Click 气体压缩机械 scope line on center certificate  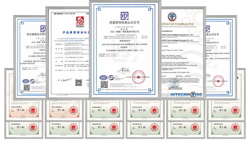click(124, 50)
